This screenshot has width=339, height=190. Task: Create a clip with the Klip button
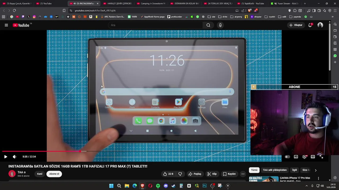click(x=212, y=174)
